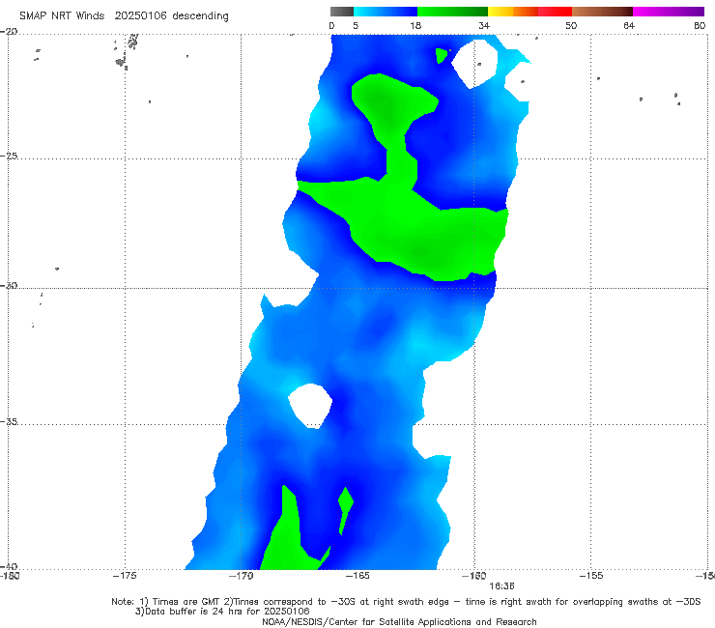Click the longitude axis label "-170"
The image size is (715, 628).
(241, 576)
